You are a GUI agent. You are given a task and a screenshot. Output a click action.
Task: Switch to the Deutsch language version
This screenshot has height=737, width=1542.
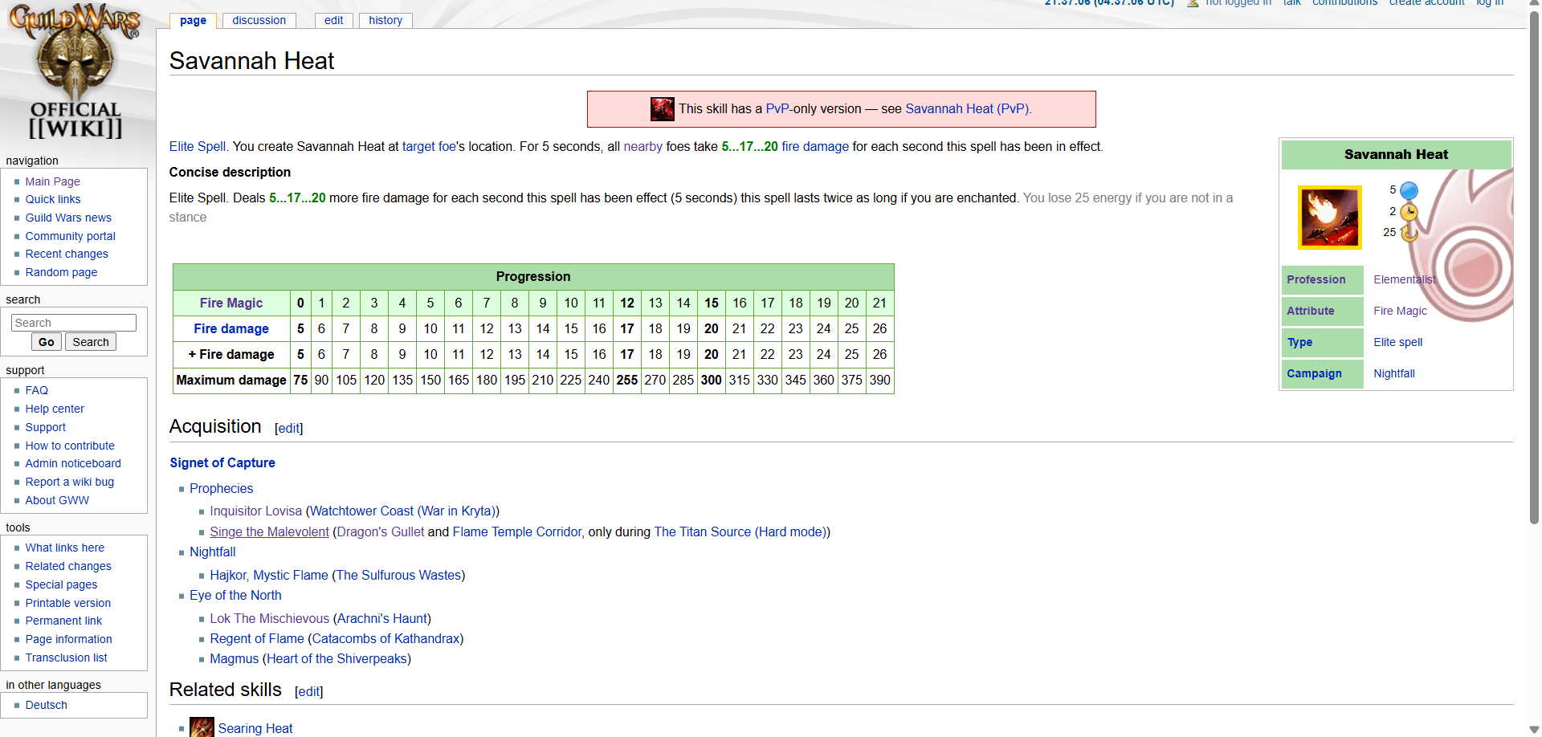tap(46, 705)
